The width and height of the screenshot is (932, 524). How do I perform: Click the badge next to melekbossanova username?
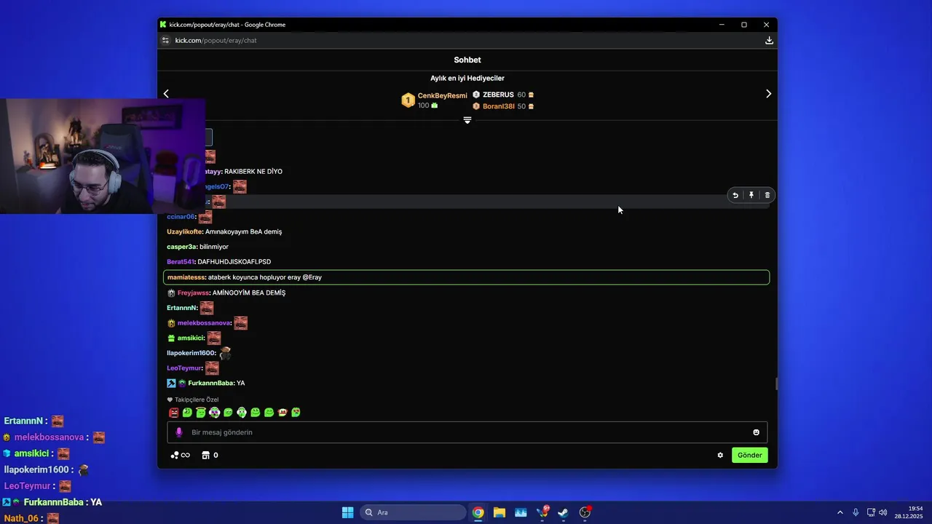[x=171, y=323]
